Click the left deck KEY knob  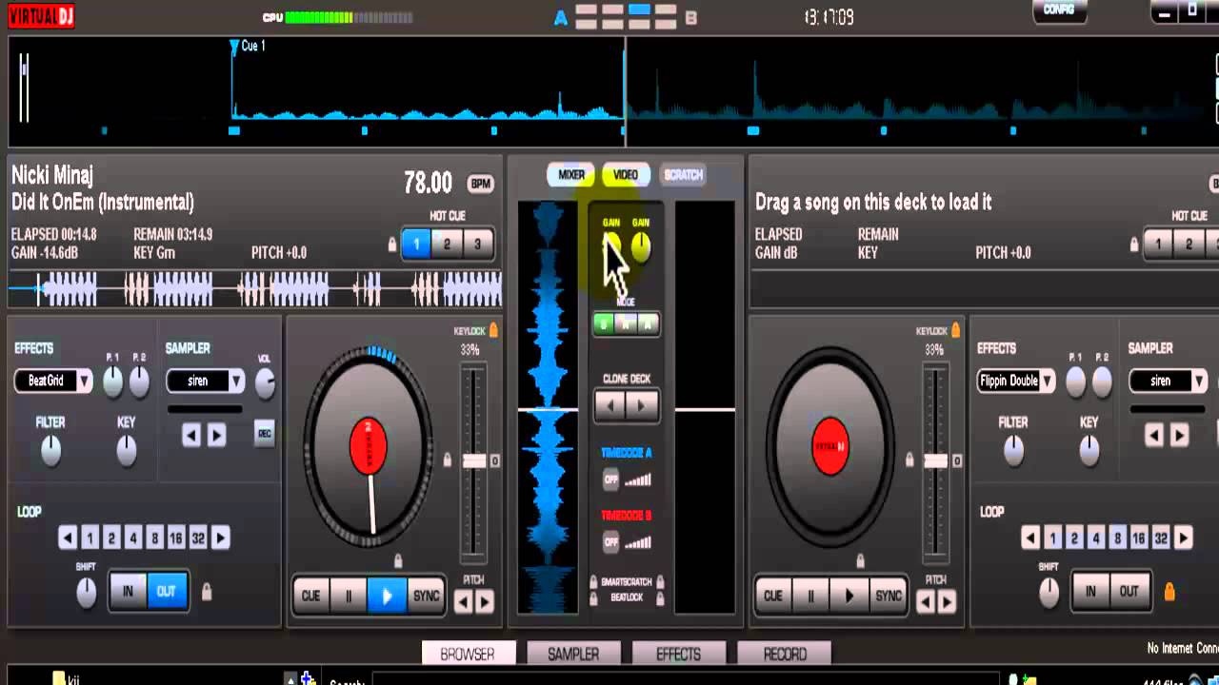127,451
